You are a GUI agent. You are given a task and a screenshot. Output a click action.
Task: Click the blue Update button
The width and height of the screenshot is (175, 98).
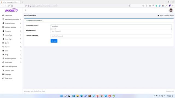(54, 41)
